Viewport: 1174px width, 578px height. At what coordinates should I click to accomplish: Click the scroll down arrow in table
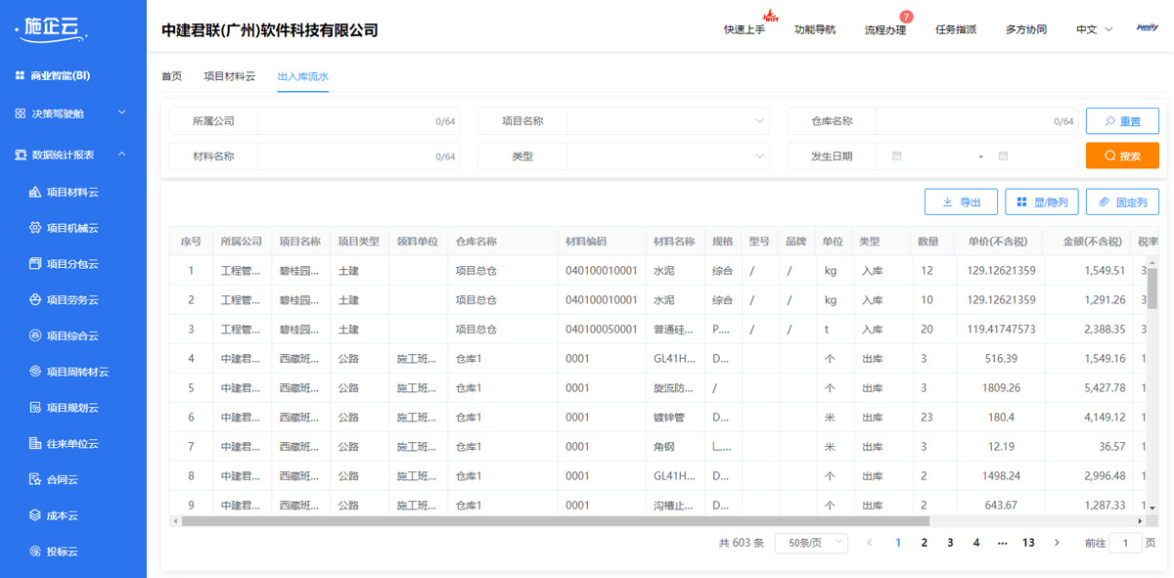[1152, 508]
